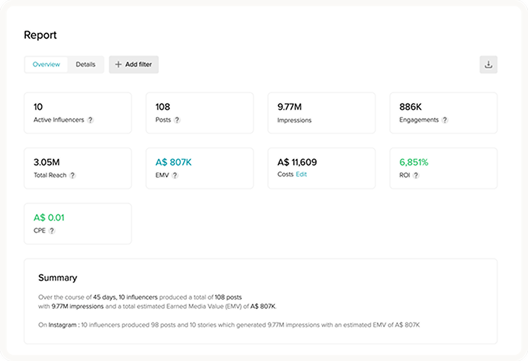Click the download report icon

coord(488,65)
